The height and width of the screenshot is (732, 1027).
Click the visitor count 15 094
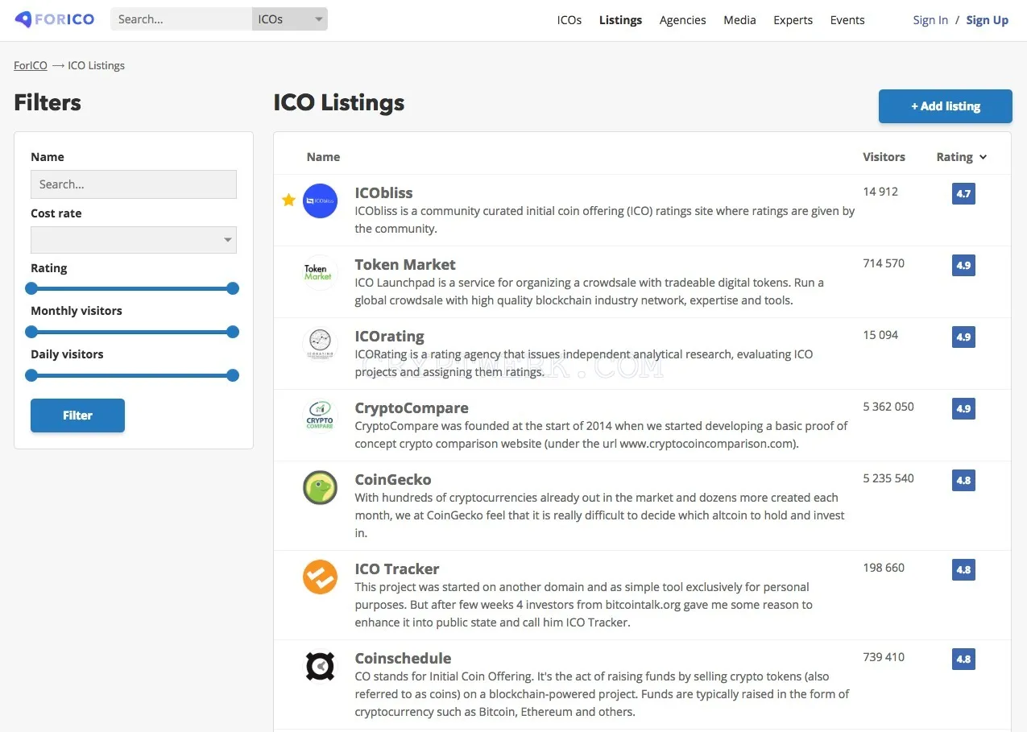(880, 335)
